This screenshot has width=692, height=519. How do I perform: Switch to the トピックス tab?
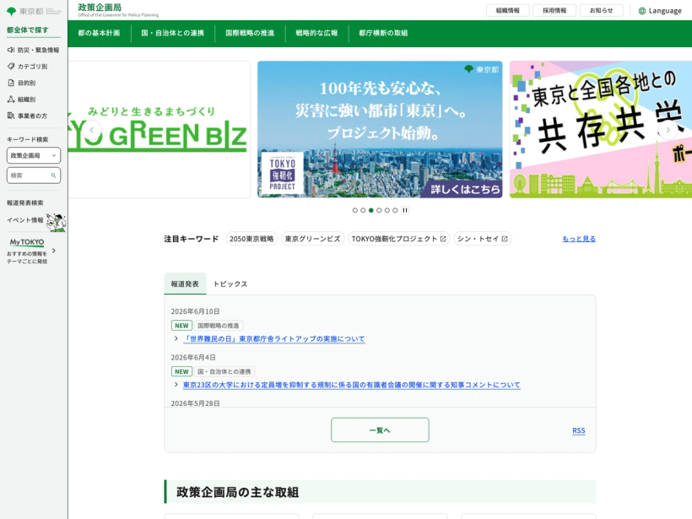click(x=230, y=284)
